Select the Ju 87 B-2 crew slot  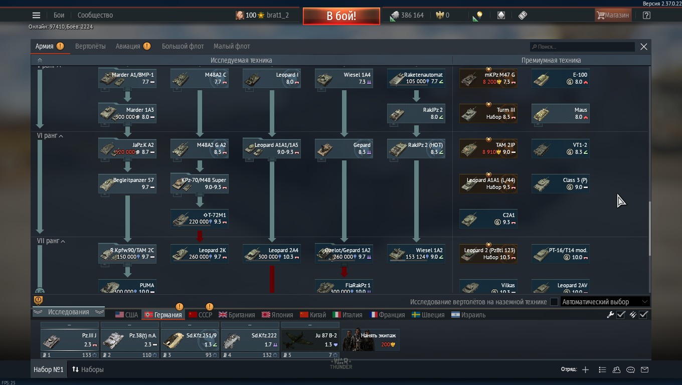[310, 340]
